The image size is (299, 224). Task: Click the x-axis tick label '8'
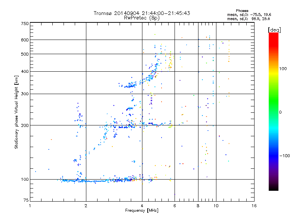point(198,206)
